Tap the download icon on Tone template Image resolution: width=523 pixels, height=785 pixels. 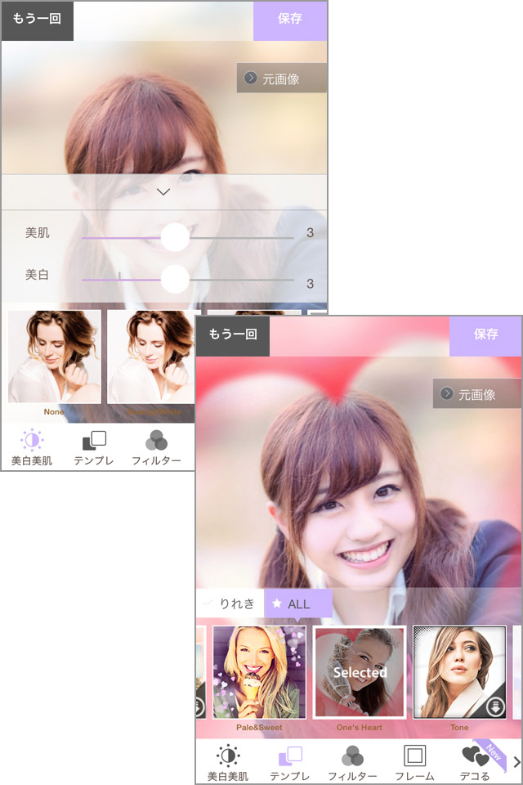[x=495, y=707]
